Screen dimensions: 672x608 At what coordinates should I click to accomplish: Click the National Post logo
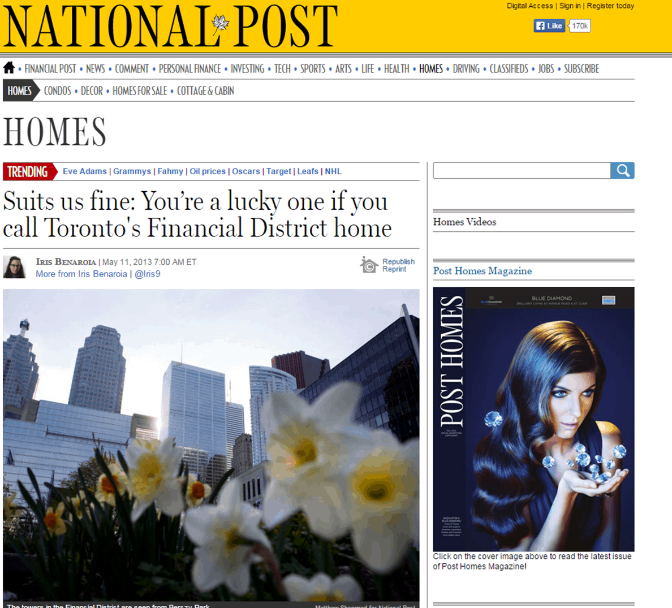click(x=171, y=25)
